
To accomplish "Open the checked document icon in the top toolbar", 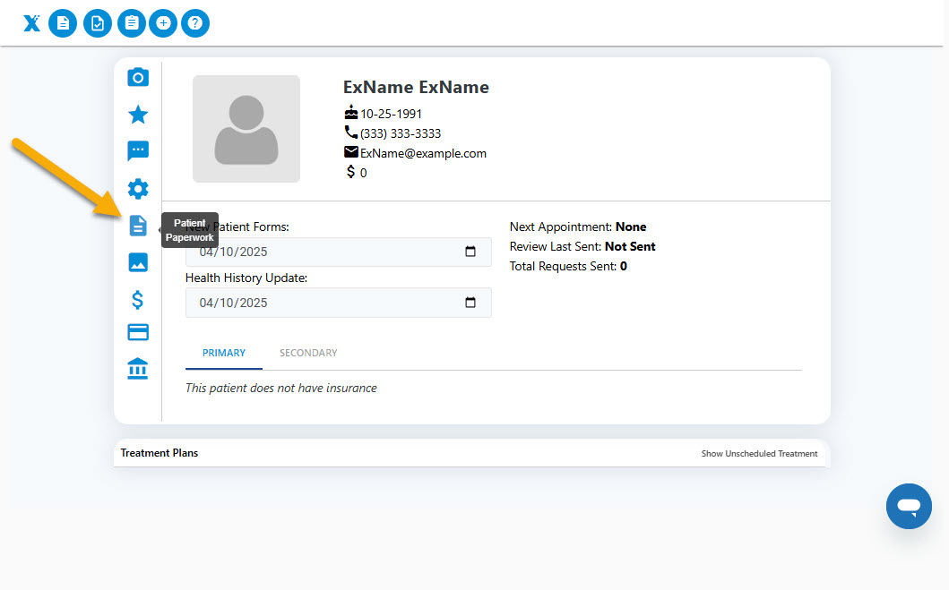I will (98, 23).
